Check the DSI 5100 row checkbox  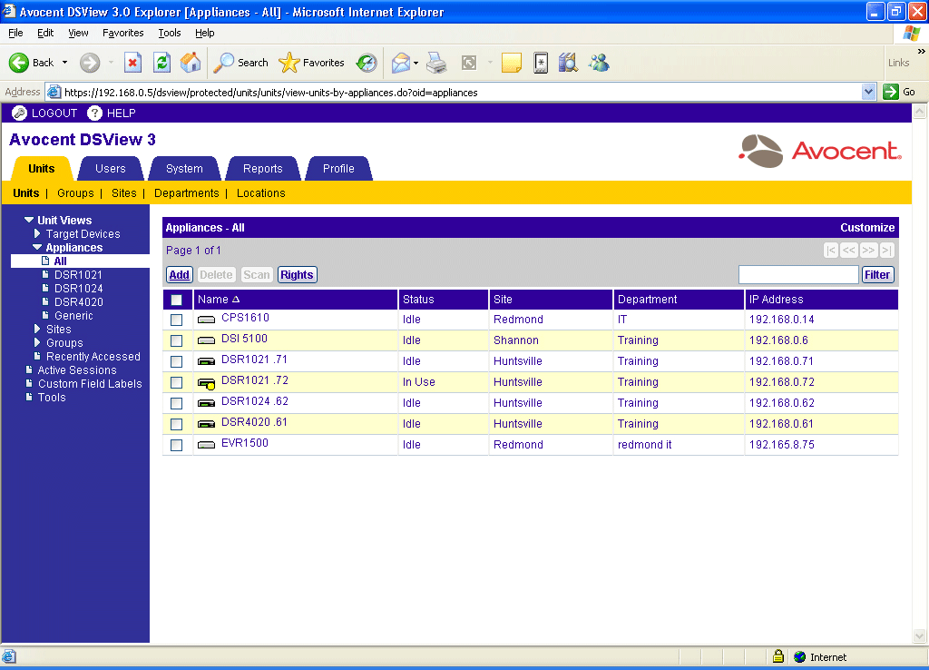(x=177, y=341)
